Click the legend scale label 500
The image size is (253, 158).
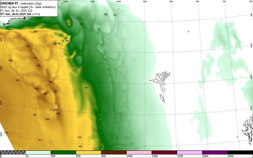(x=78, y=156)
